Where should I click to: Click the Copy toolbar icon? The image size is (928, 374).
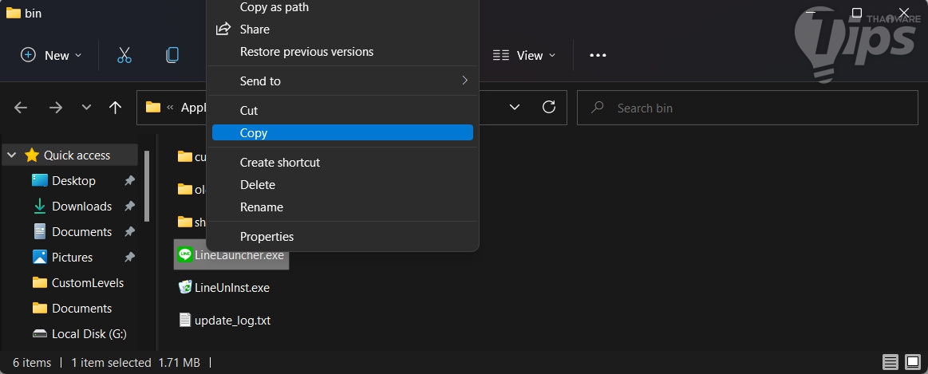pos(172,55)
